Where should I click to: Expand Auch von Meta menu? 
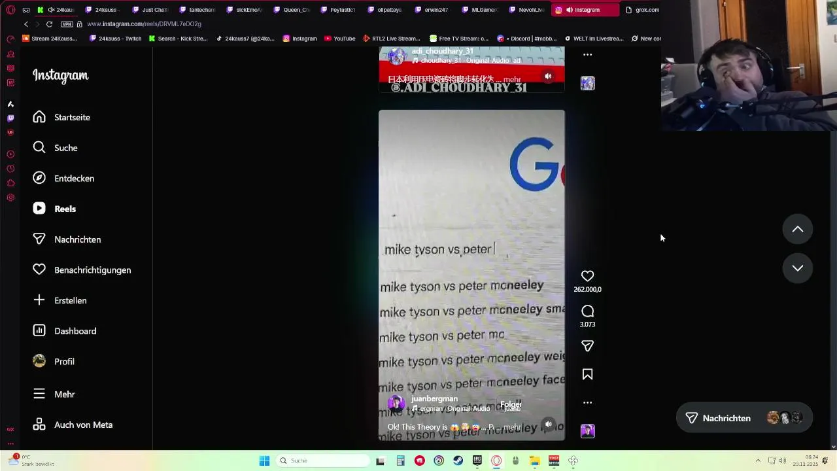click(x=39, y=425)
